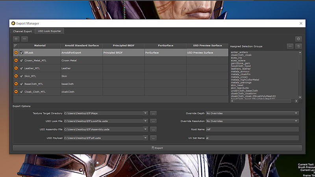The height and width of the screenshot is (177, 315).
Task: Remove the assigned selection group with the minus icon
Action: pyautogui.click(x=290, y=46)
